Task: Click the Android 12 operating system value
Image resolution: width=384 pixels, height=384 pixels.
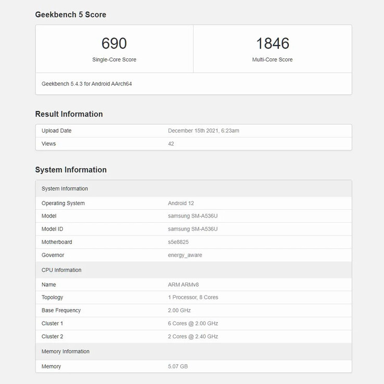Action: [181, 203]
